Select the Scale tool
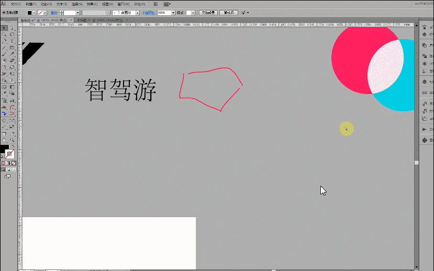This screenshot has width=434, height=271. point(12,67)
